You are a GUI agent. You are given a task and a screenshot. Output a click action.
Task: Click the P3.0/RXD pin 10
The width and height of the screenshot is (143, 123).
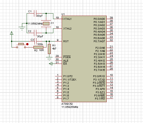click(110, 76)
